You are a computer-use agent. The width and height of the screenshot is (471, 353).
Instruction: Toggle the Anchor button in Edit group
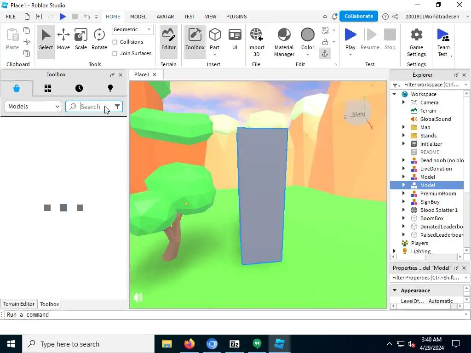pos(325,53)
